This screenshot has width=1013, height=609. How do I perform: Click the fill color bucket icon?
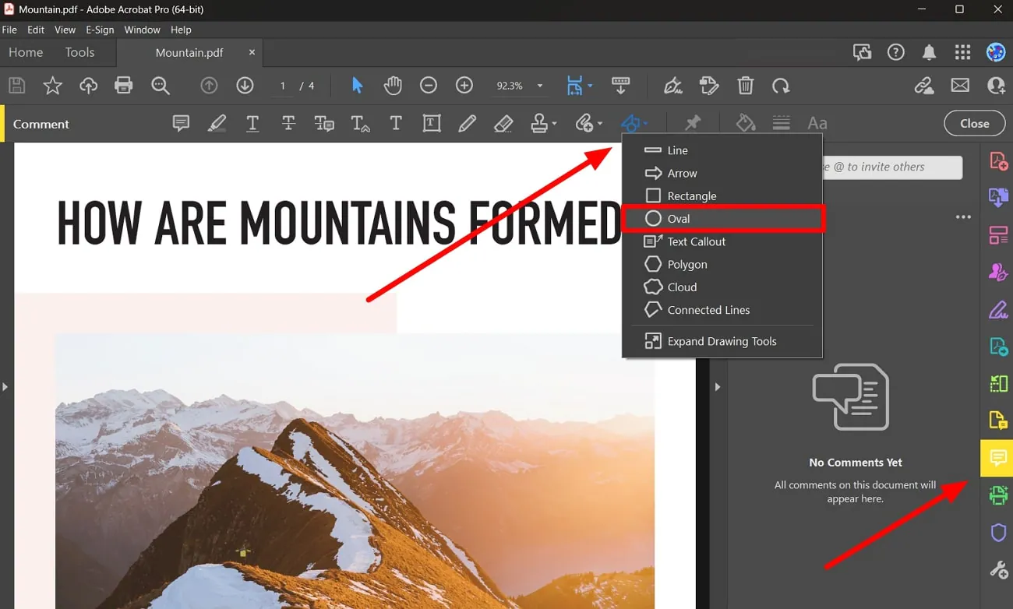pyautogui.click(x=746, y=123)
